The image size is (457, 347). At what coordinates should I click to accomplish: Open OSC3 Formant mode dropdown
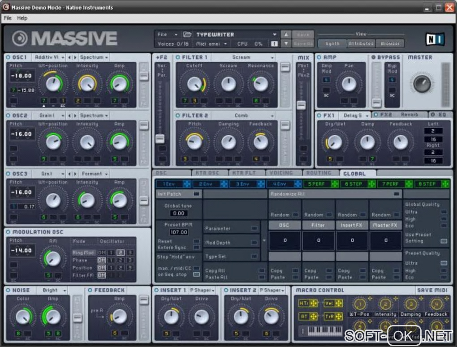tap(94, 174)
